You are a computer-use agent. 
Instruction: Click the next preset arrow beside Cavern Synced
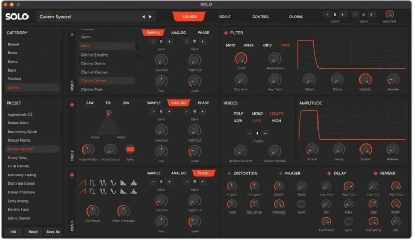[x=151, y=17]
